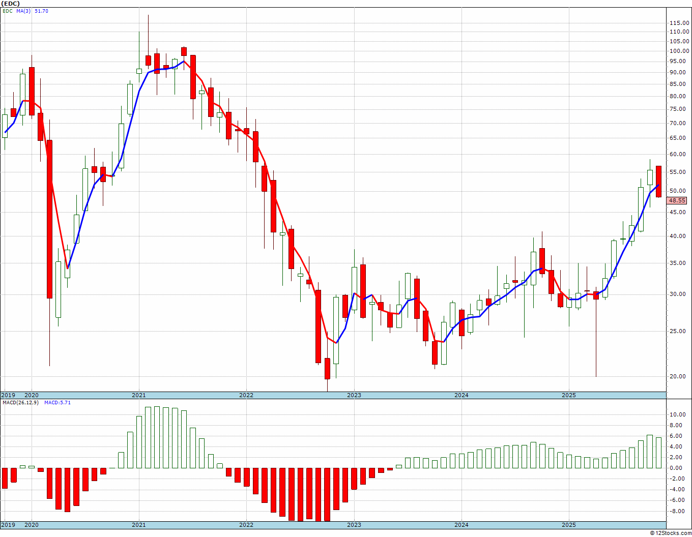This screenshot has height=537, width=692.
Task: Select the 100.00 price axis label
Action: tap(679, 51)
